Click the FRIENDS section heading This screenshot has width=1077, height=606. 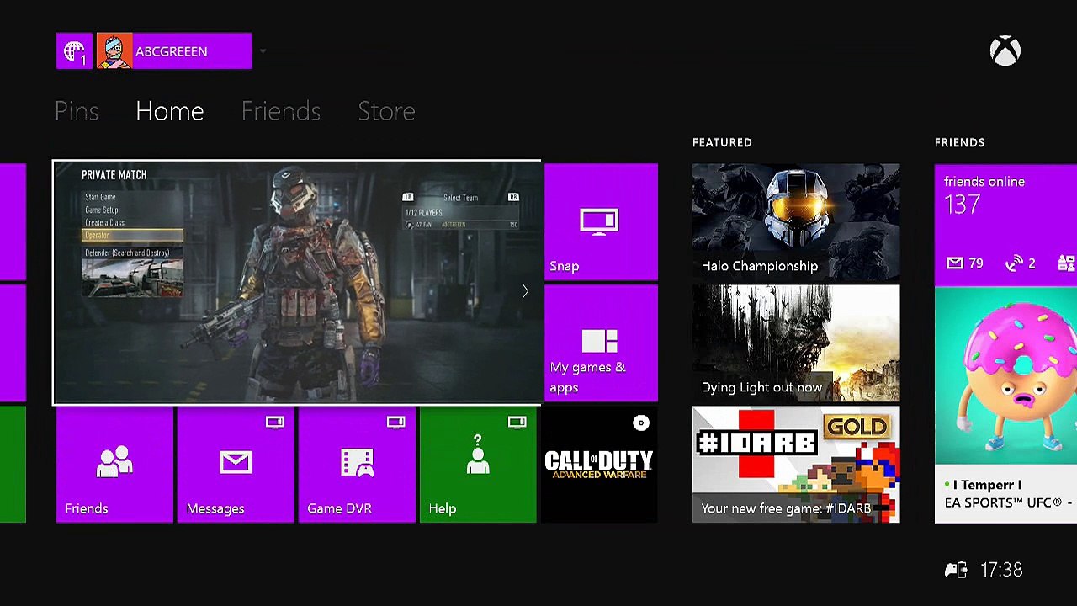click(959, 142)
